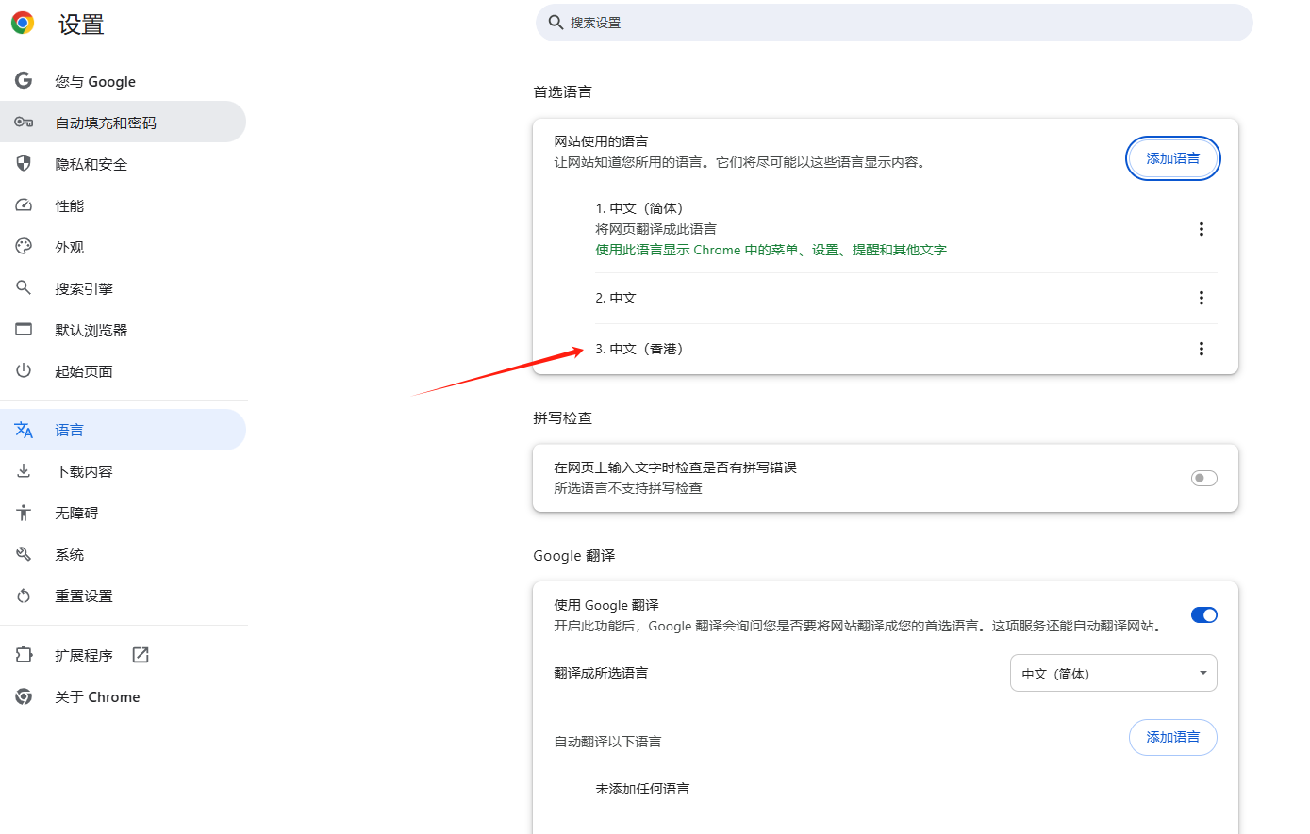Open more options menu for 2. 中文
The image size is (1310, 834).
pos(1201,298)
